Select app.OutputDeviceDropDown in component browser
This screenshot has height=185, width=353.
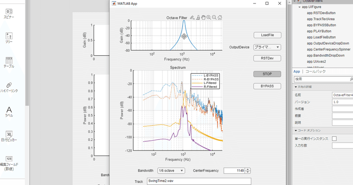328,43
